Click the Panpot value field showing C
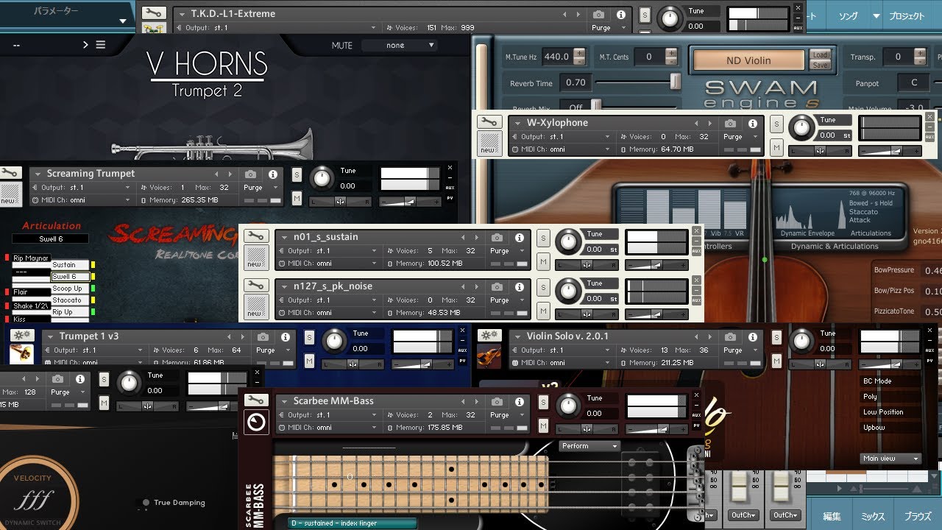The height and width of the screenshot is (530, 942). pyautogui.click(x=915, y=83)
